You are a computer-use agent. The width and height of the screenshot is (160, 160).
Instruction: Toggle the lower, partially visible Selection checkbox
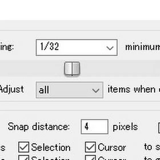point(24,157)
